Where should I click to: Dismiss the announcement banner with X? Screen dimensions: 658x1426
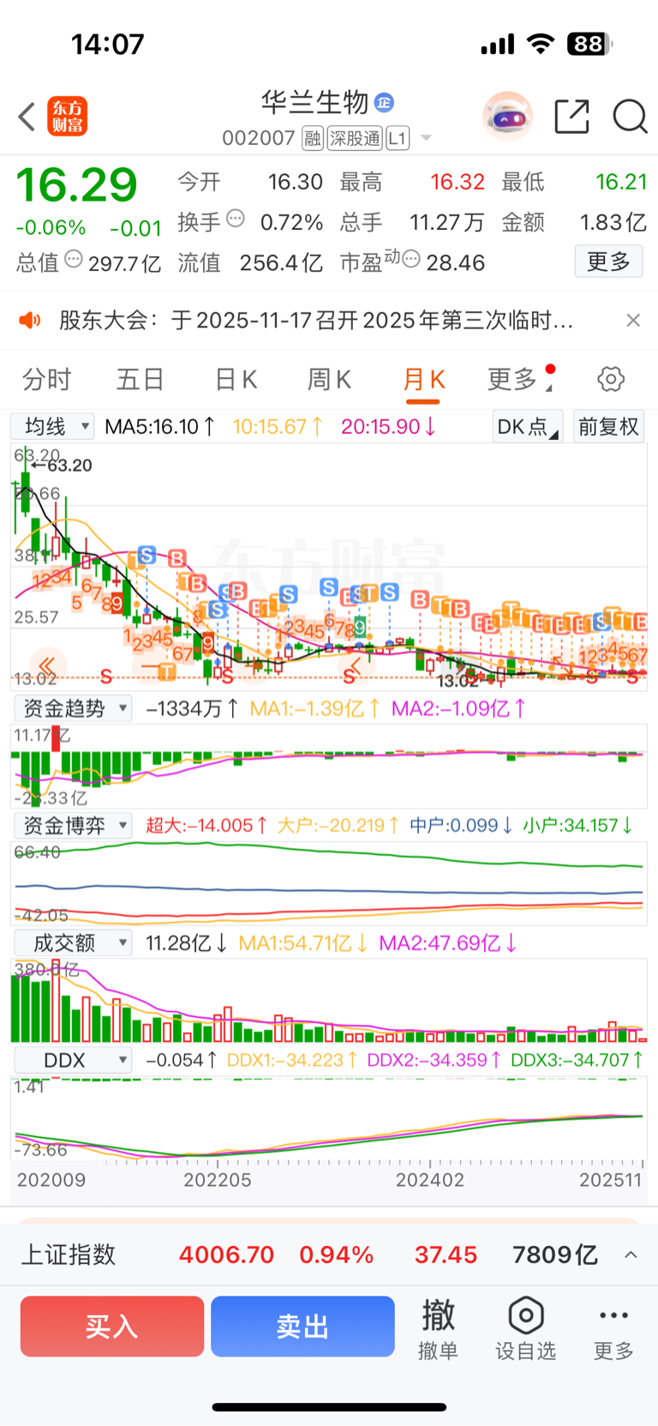[x=633, y=320]
